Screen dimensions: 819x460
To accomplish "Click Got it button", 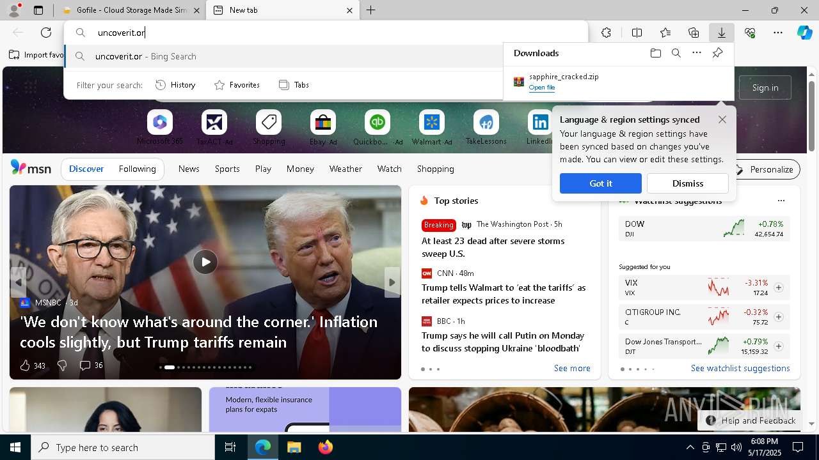I will (601, 183).
